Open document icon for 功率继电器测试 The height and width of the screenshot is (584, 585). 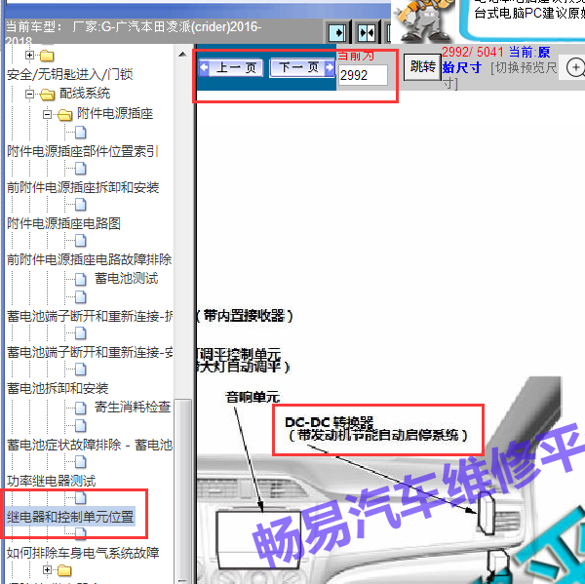[81, 462]
